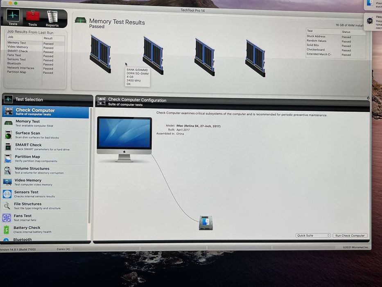Select Network Interfaces row in Job Results
This screenshot has width=382, height=287.
pos(36,68)
